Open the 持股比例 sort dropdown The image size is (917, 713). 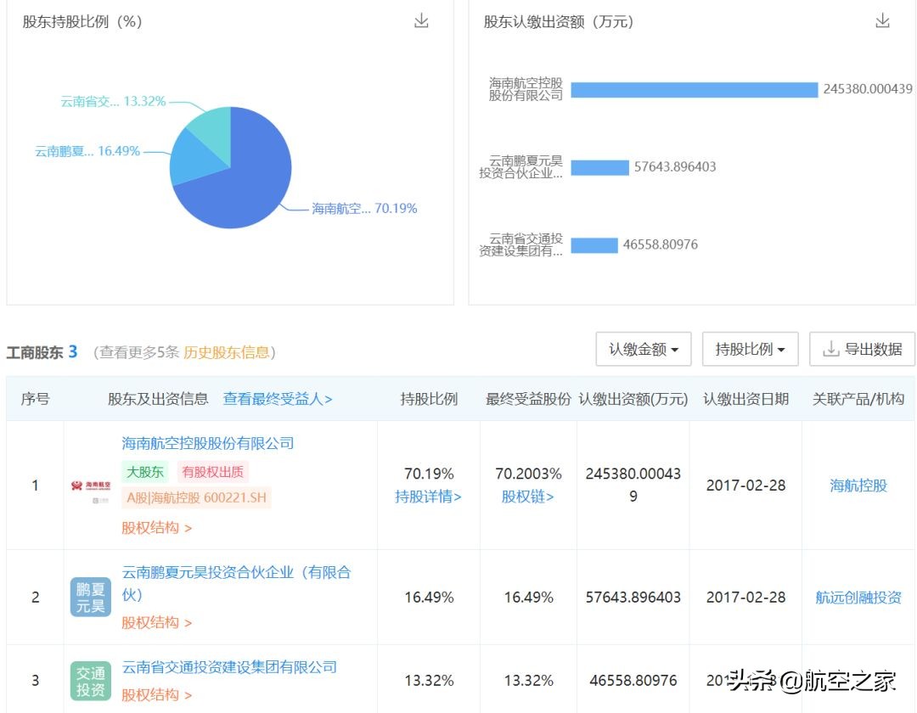[750, 348]
